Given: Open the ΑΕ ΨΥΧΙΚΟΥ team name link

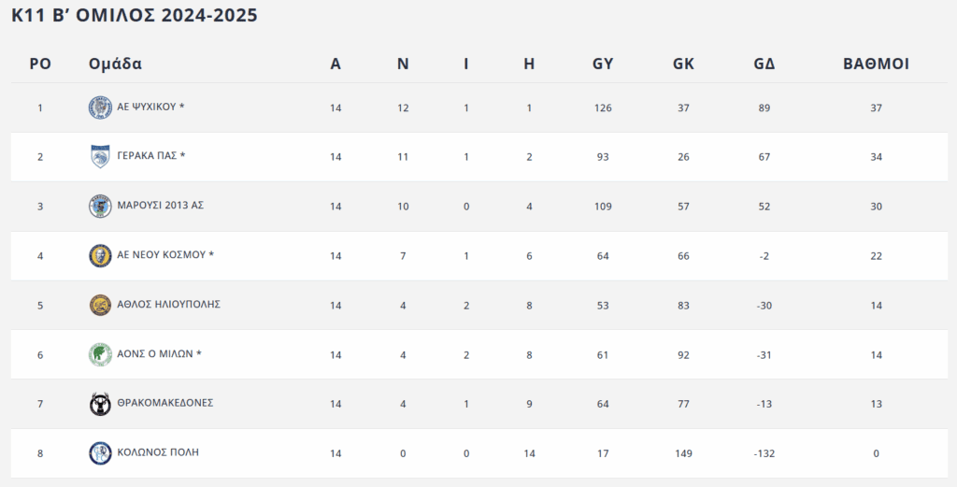Looking at the screenshot, I should [x=150, y=107].
